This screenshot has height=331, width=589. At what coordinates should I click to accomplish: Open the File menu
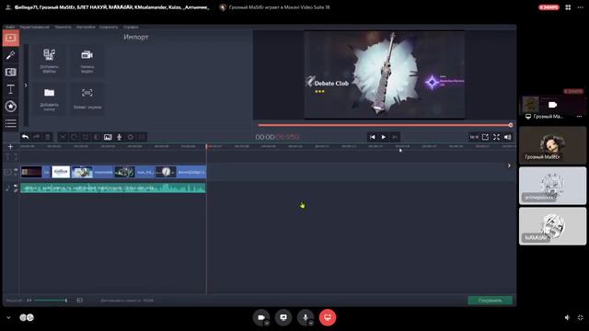10,27
